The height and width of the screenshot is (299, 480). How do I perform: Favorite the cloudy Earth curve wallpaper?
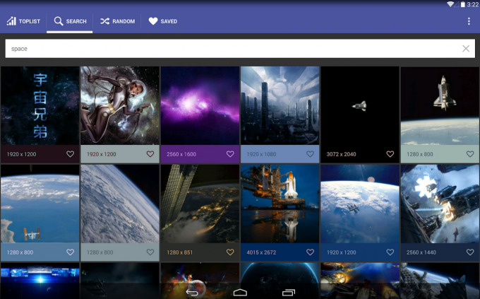coord(150,252)
